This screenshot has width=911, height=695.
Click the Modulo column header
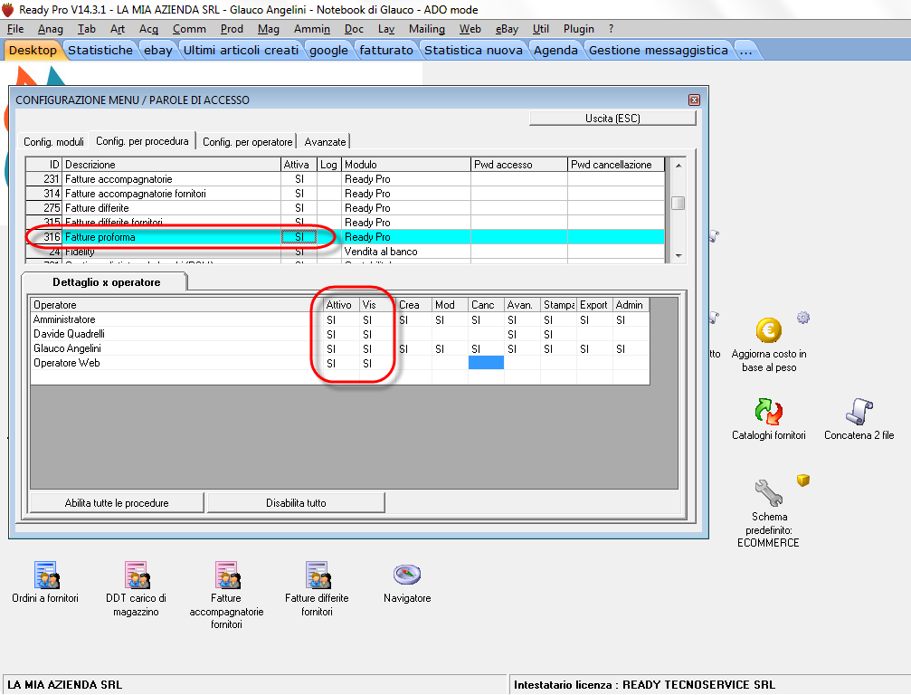pyautogui.click(x=406, y=165)
